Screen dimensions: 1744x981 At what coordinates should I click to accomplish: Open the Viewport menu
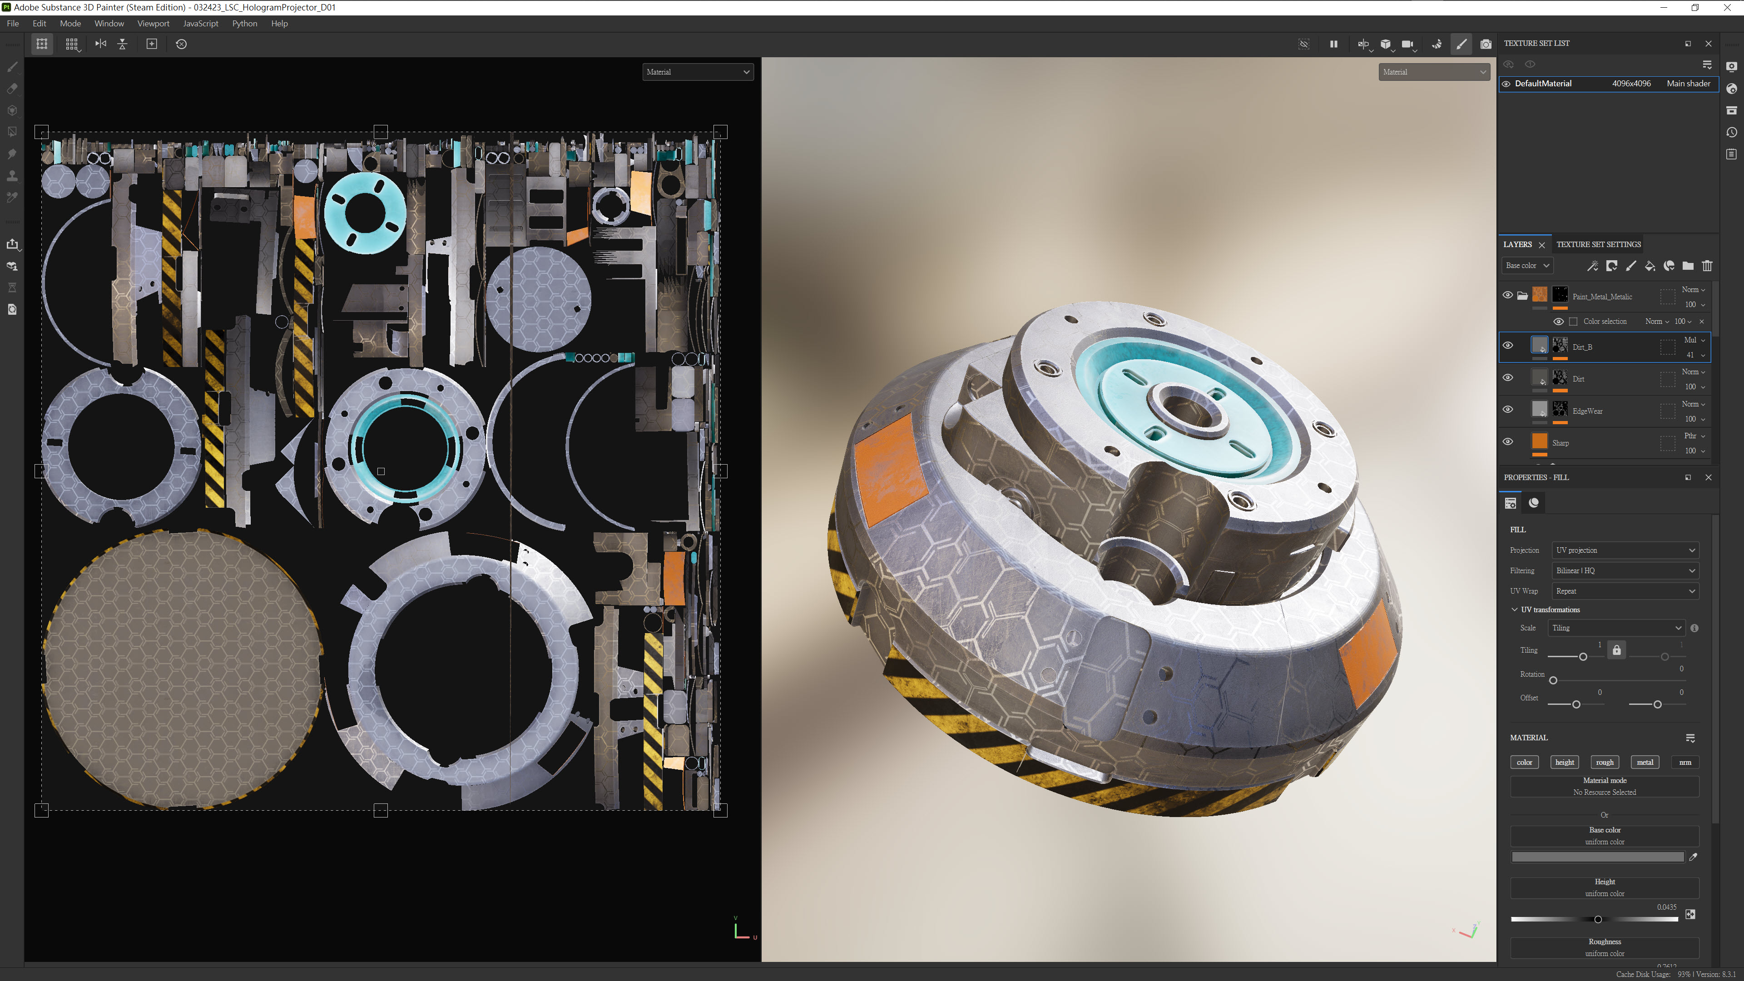(153, 24)
